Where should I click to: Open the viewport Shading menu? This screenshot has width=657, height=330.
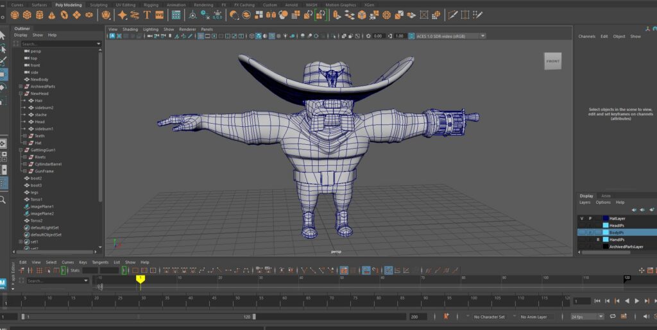tap(130, 29)
